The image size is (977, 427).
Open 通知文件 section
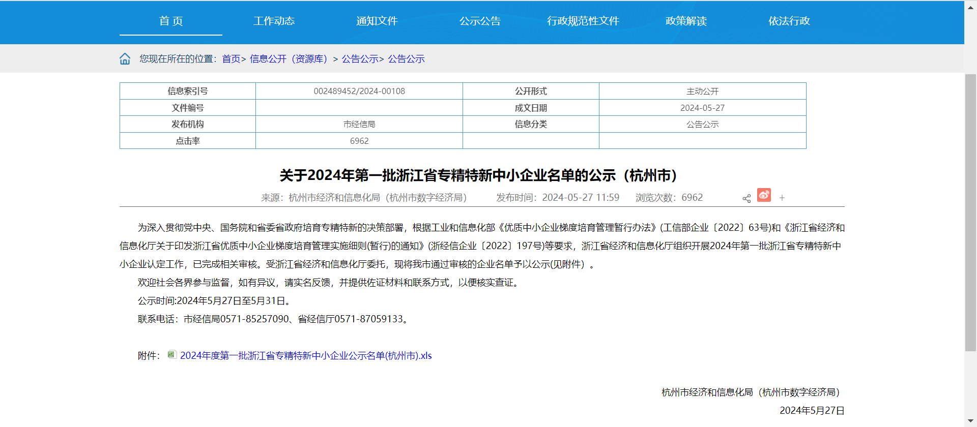click(x=377, y=21)
